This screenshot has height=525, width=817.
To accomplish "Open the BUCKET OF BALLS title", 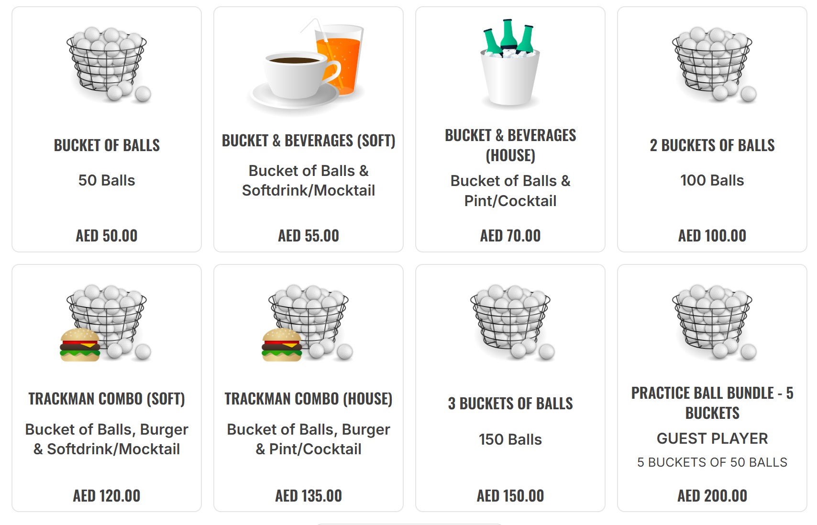I will [107, 145].
